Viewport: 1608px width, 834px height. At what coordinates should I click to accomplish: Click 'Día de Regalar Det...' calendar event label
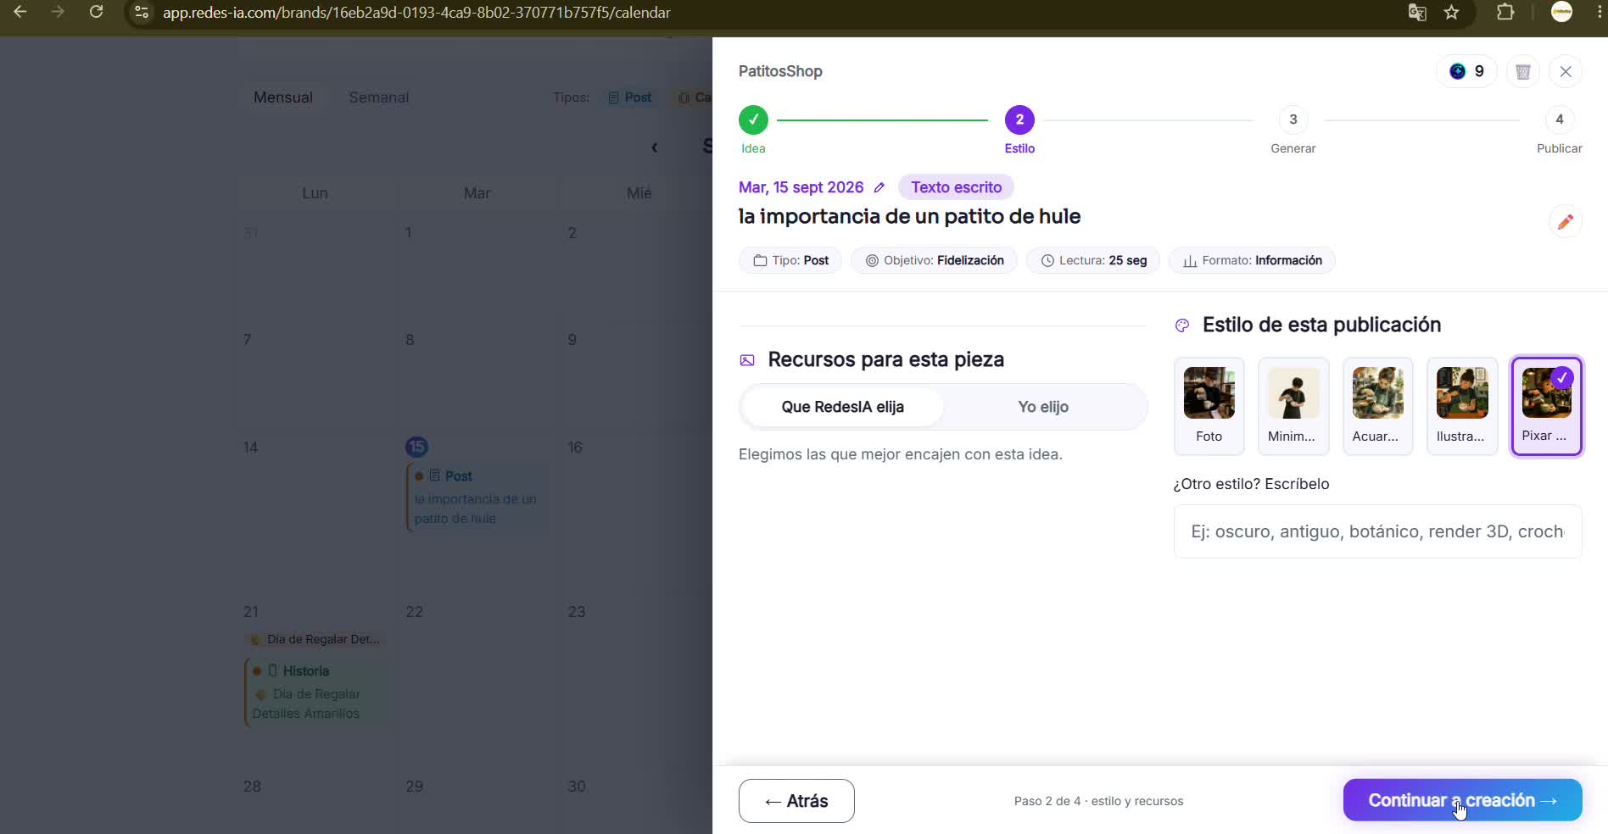point(314,639)
